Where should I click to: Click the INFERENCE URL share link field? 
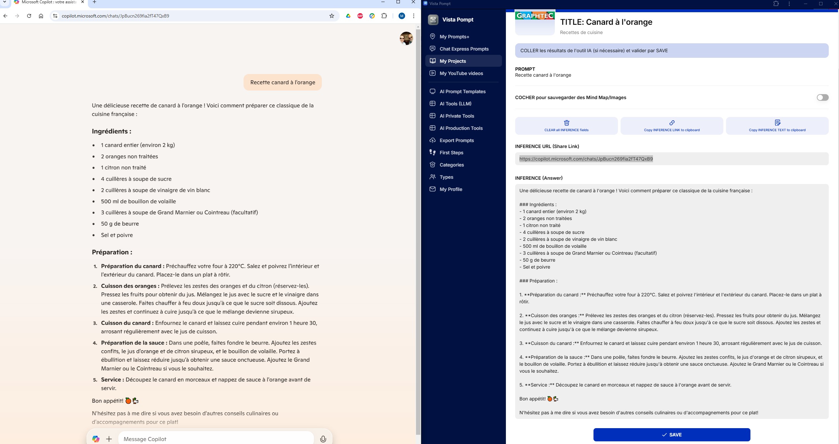[671, 159]
